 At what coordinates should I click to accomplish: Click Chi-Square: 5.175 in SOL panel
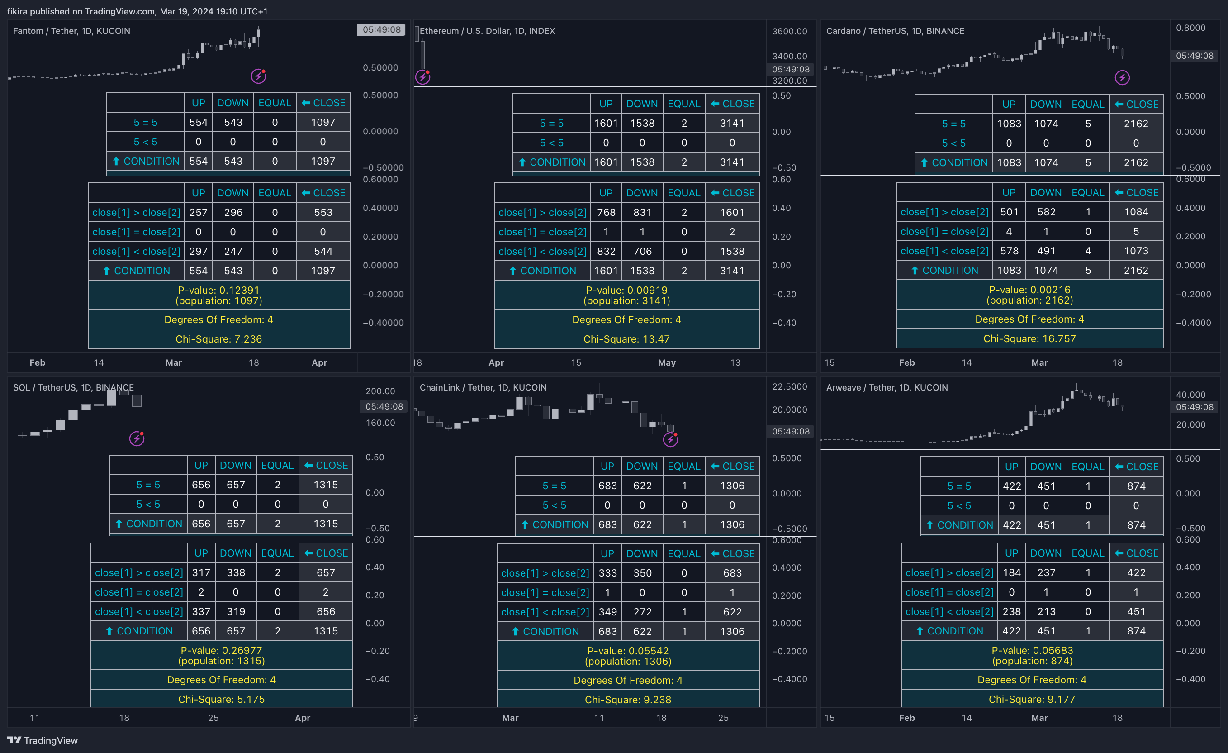coord(221,699)
